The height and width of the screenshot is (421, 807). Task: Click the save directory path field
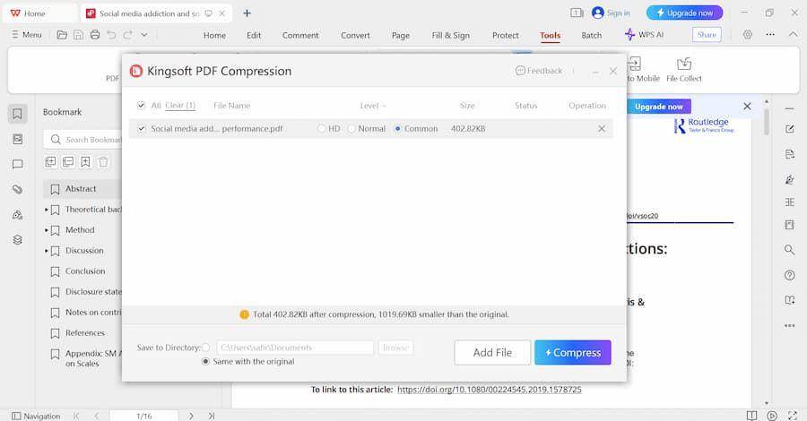(295, 348)
